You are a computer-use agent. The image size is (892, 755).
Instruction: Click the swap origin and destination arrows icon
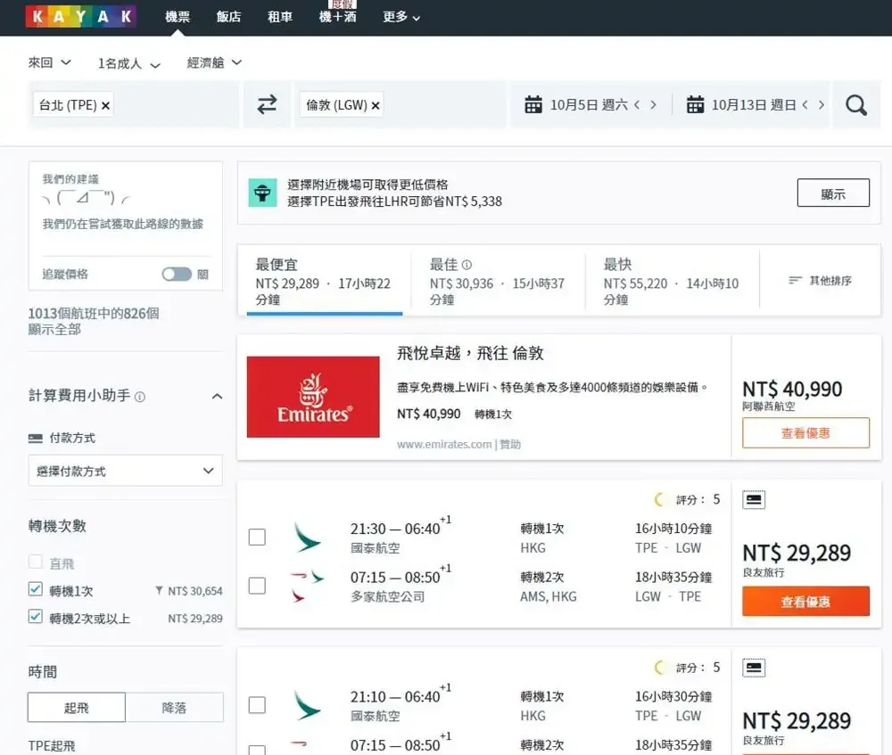[x=267, y=105]
